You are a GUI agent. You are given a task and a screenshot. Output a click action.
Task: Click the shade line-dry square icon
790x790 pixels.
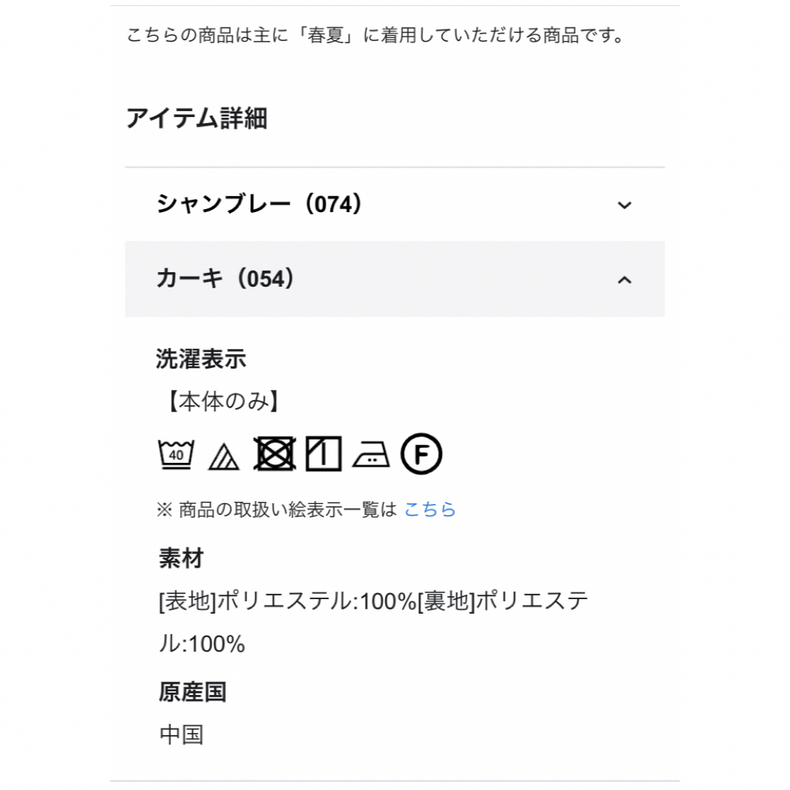pos(323,454)
